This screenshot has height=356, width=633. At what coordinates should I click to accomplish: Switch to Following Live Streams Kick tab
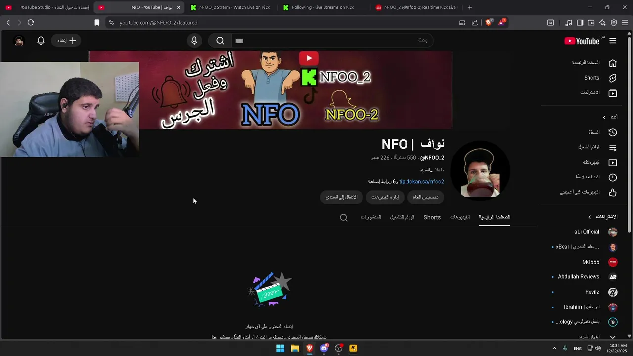click(322, 7)
